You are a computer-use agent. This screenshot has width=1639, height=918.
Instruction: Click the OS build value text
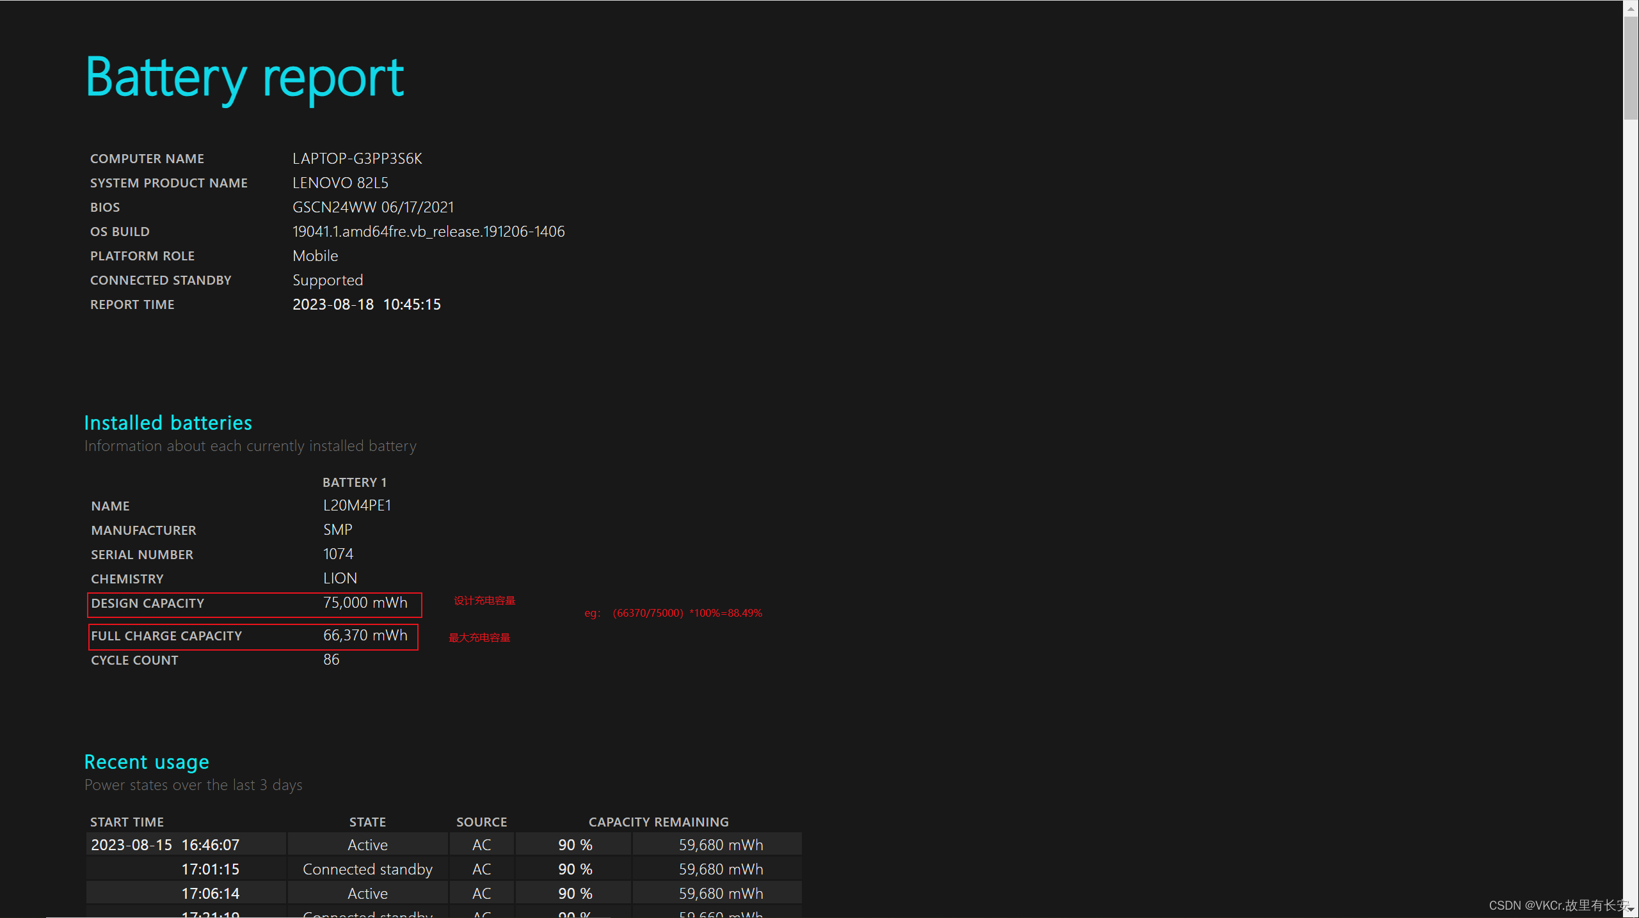click(428, 232)
